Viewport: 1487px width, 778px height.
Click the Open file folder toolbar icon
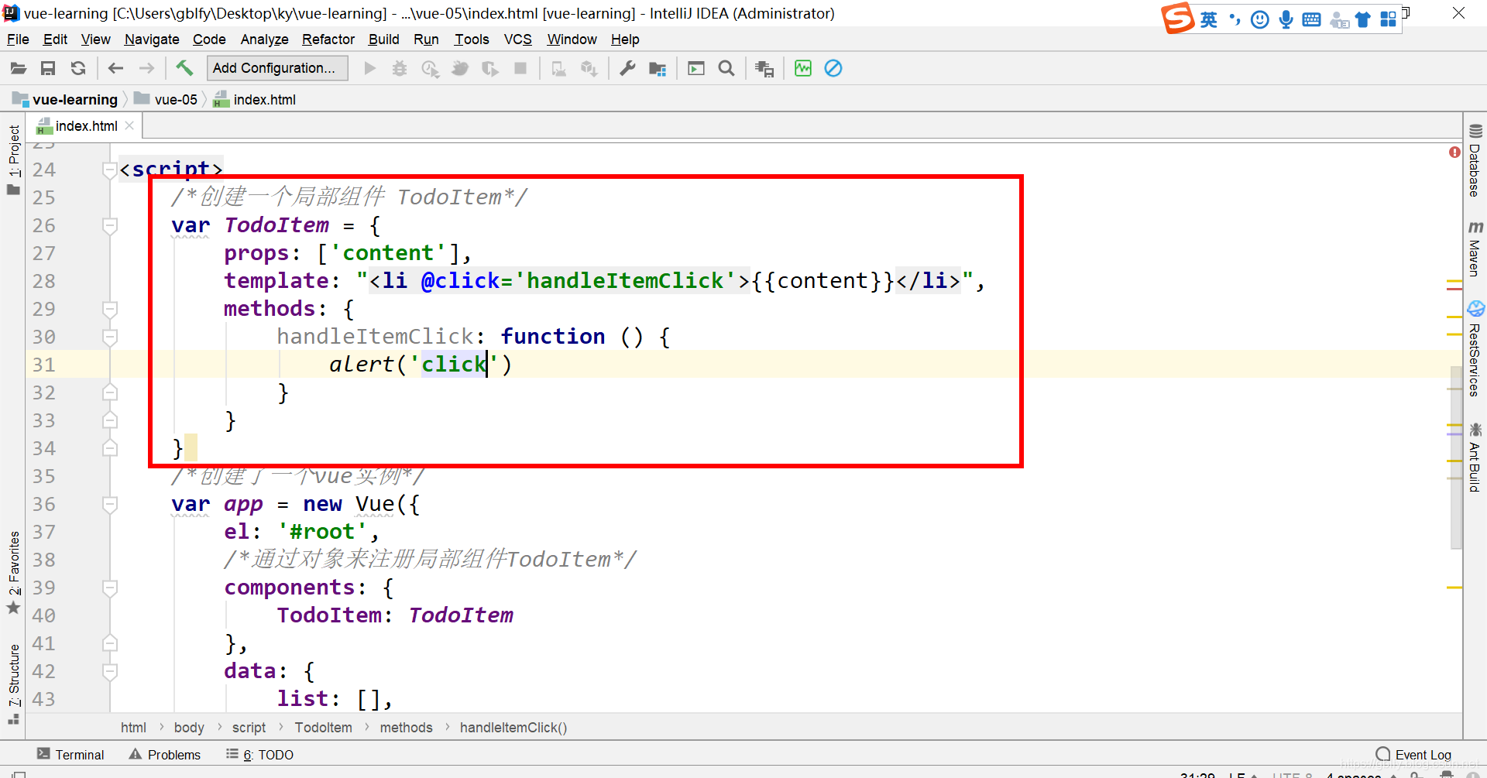[x=19, y=68]
